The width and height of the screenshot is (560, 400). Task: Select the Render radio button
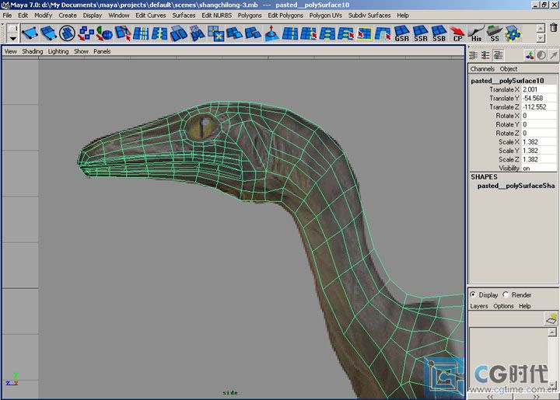[x=506, y=294]
